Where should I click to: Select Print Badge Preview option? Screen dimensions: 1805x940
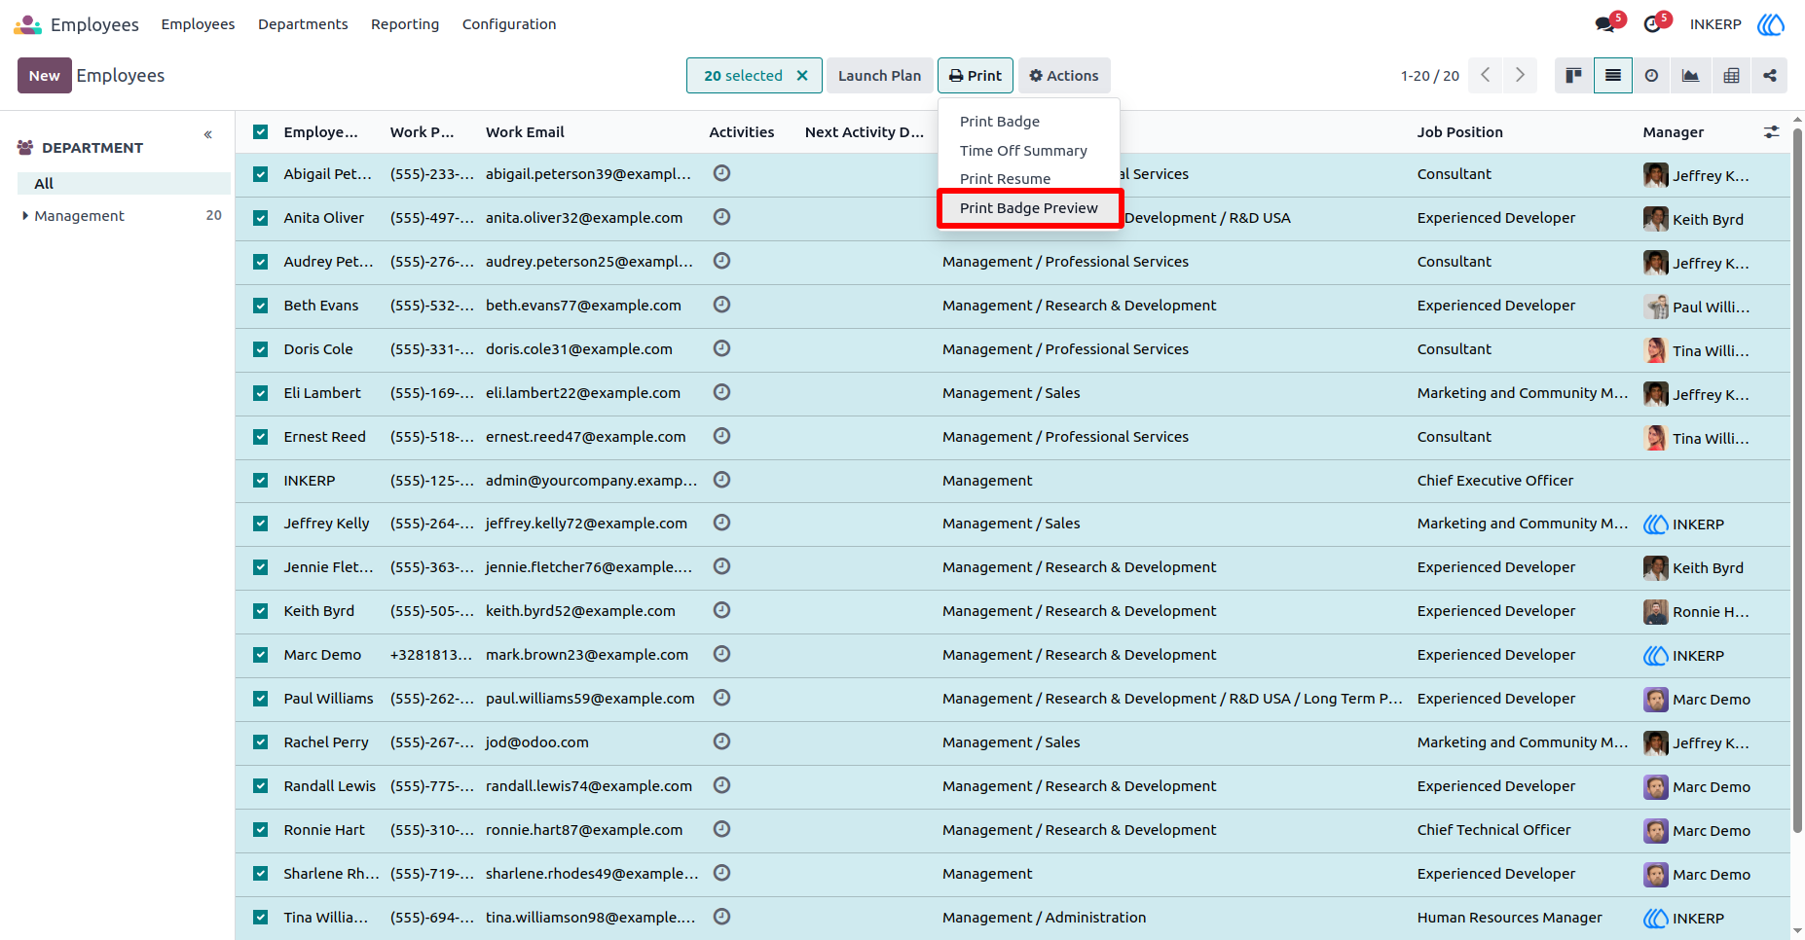pos(1029,208)
